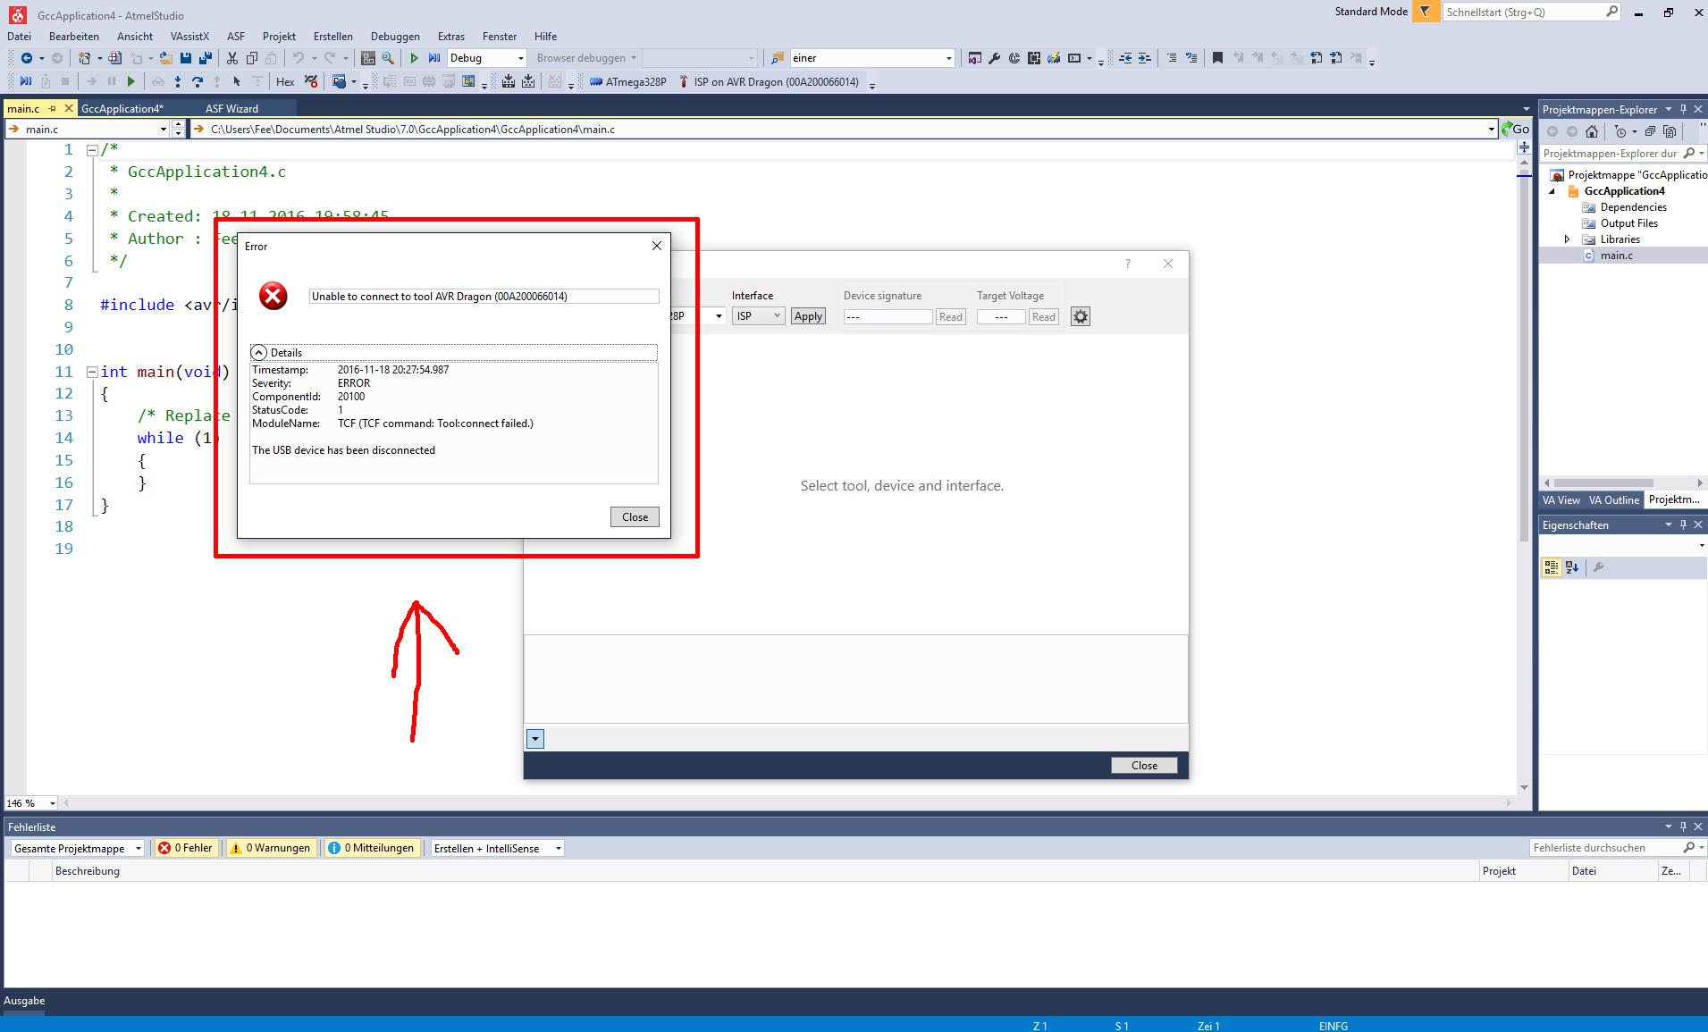Select Output Files in the project tree
Image resolution: width=1708 pixels, height=1032 pixels.
(1628, 223)
